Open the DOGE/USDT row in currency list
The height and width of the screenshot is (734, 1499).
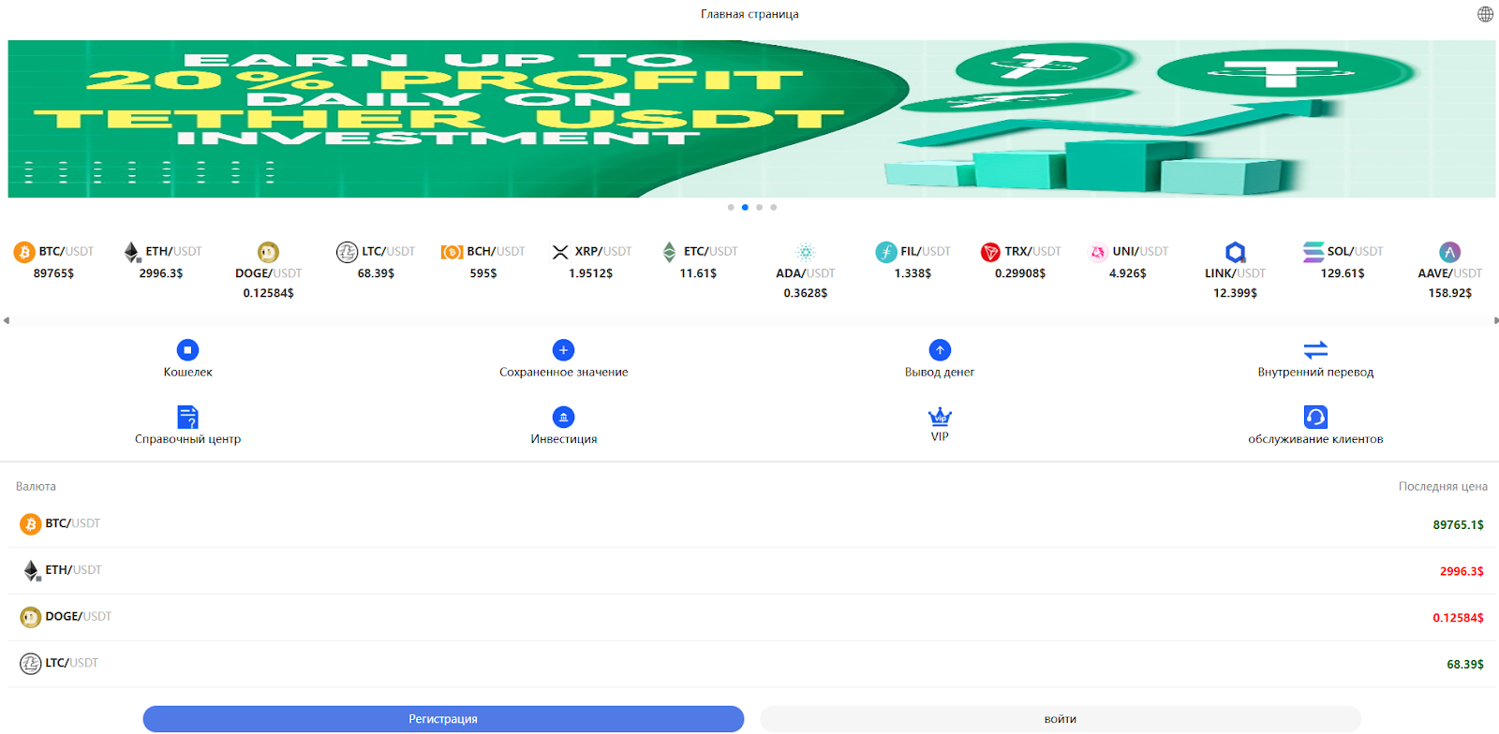749,617
